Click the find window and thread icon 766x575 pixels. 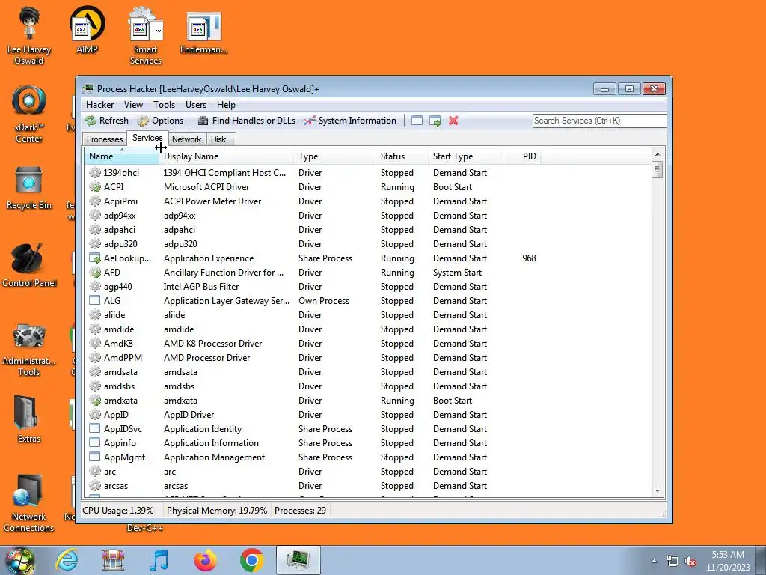click(x=435, y=121)
